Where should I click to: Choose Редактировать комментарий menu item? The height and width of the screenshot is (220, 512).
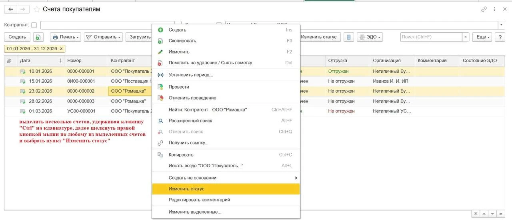[226, 200]
